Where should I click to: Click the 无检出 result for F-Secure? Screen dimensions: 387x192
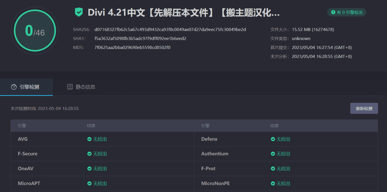(x=100, y=154)
